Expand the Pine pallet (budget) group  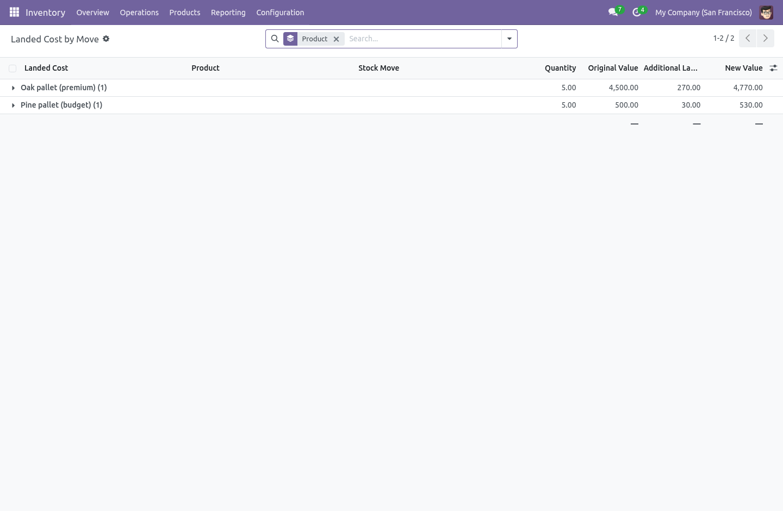click(13, 105)
